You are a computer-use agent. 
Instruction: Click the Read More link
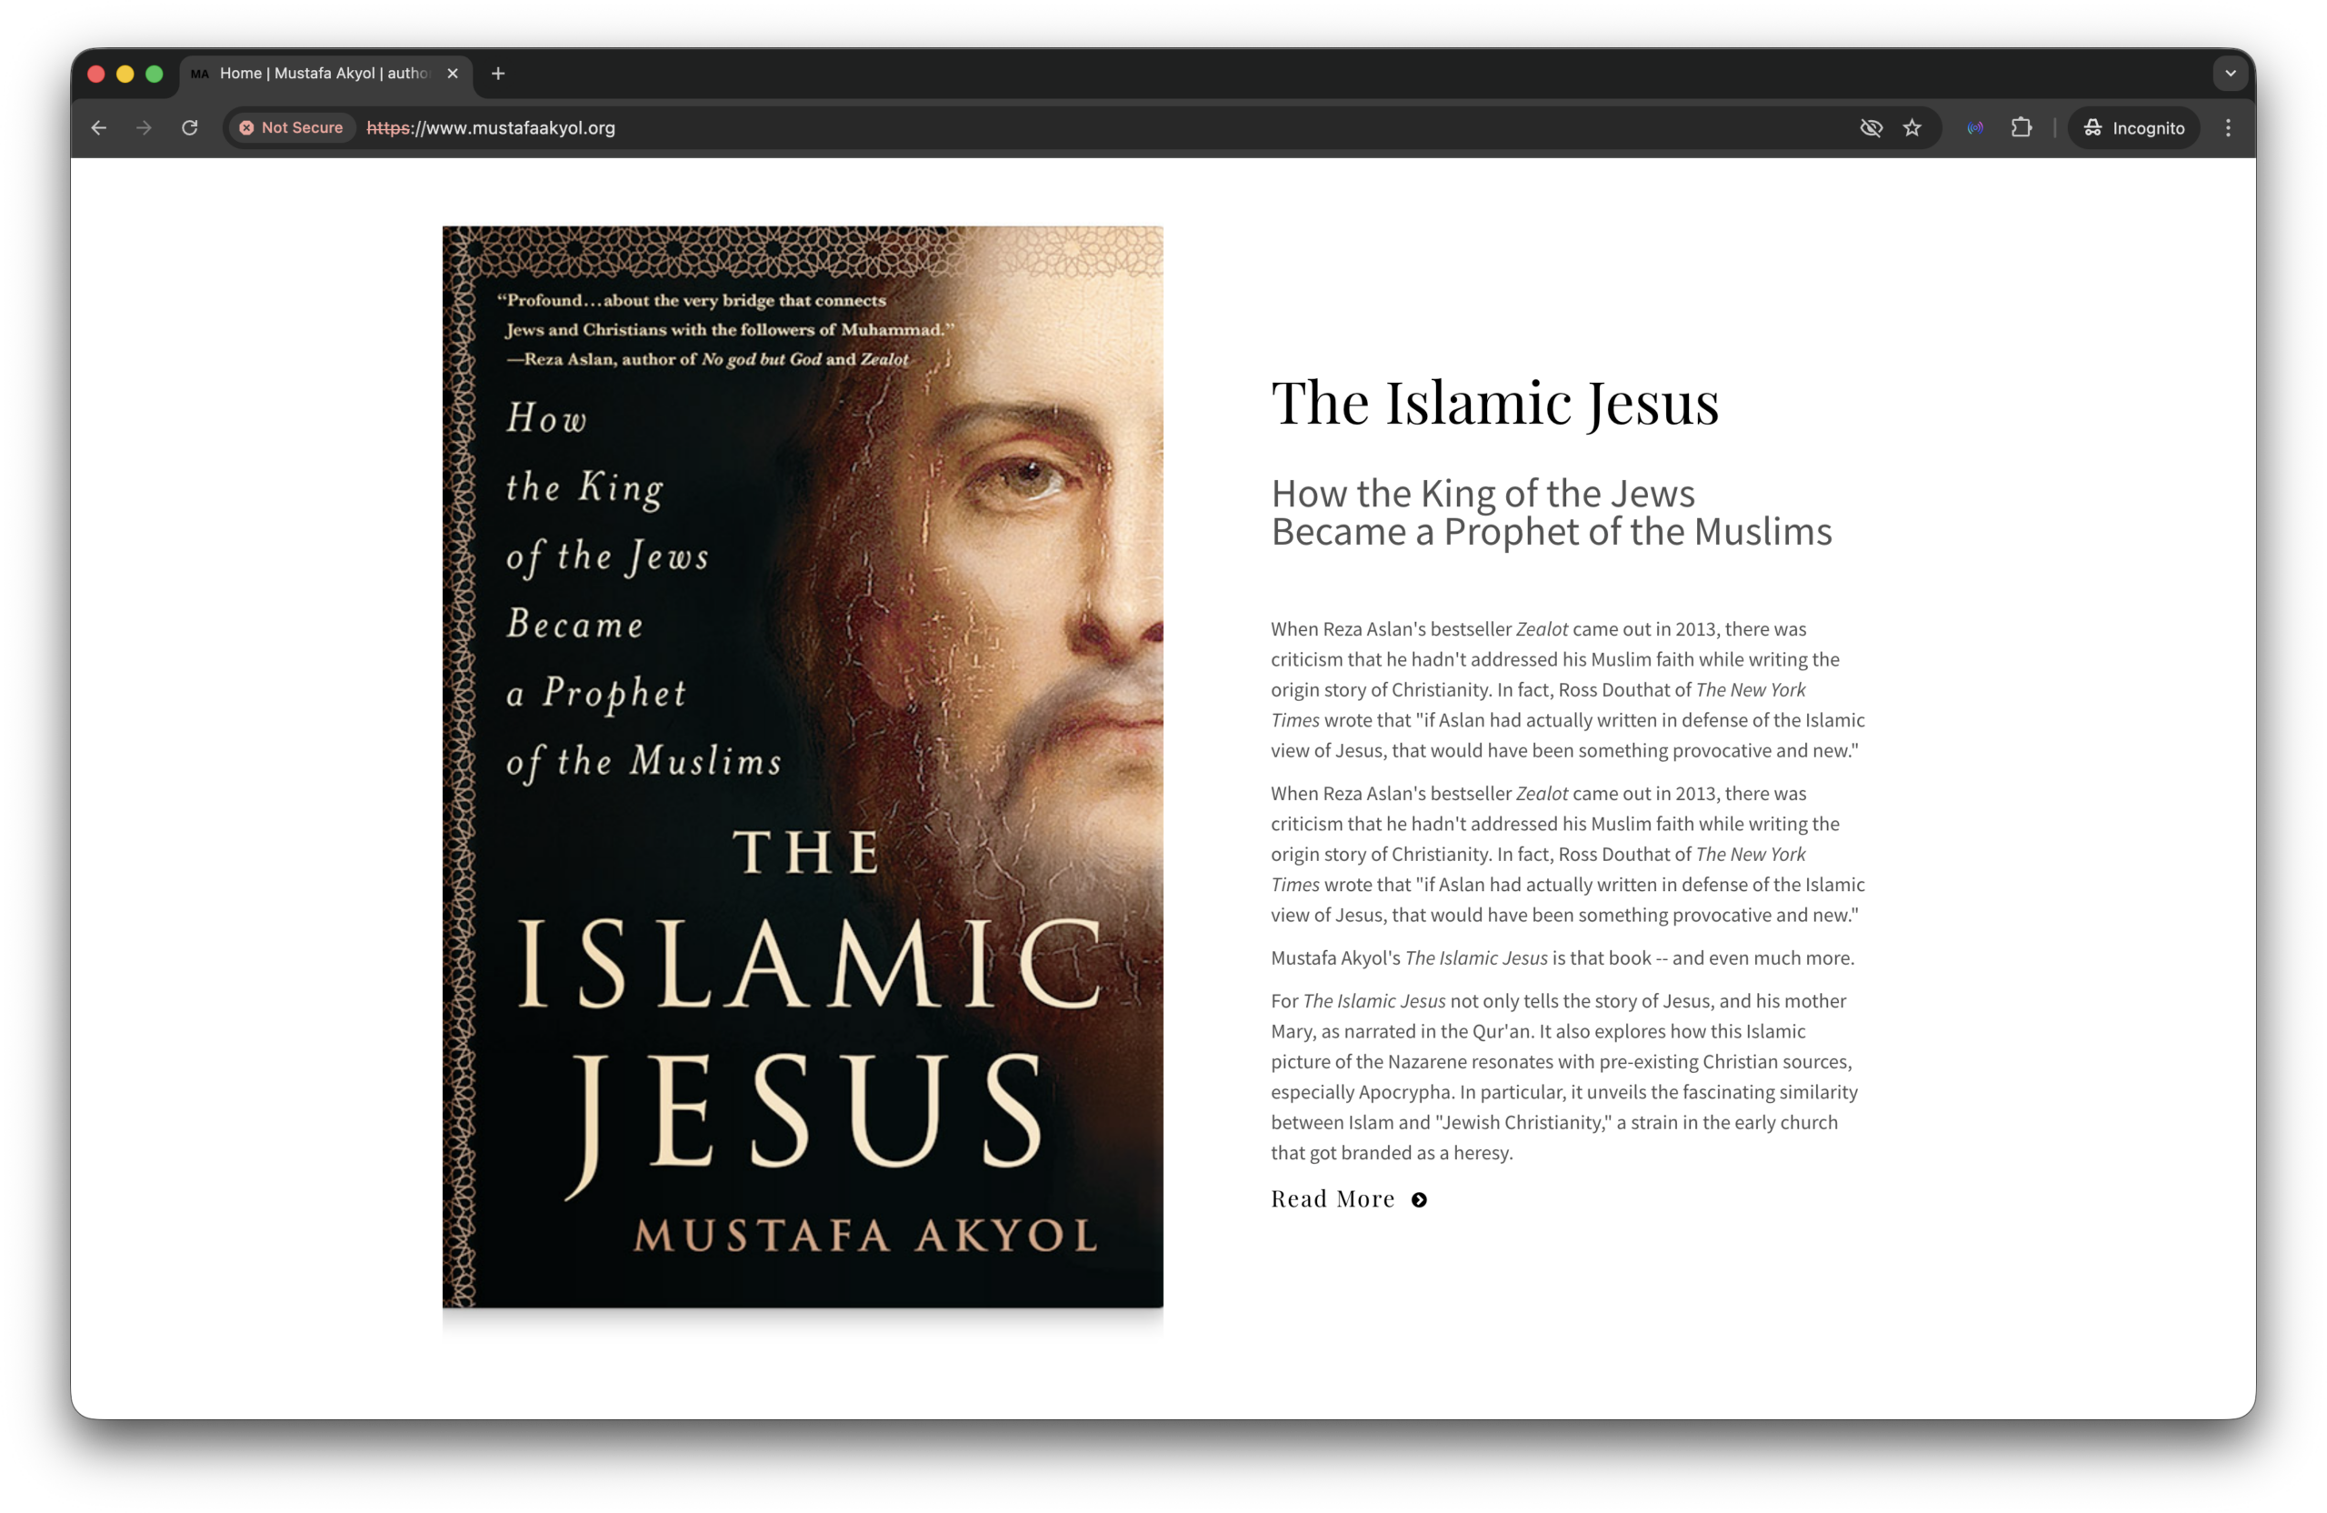pos(1332,1199)
